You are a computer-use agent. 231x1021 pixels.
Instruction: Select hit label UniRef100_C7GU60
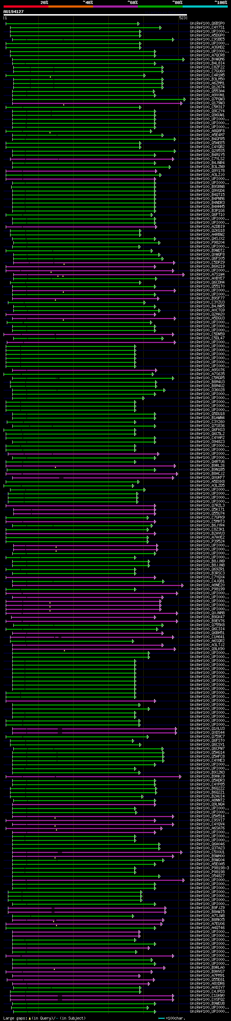pos(207,71)
